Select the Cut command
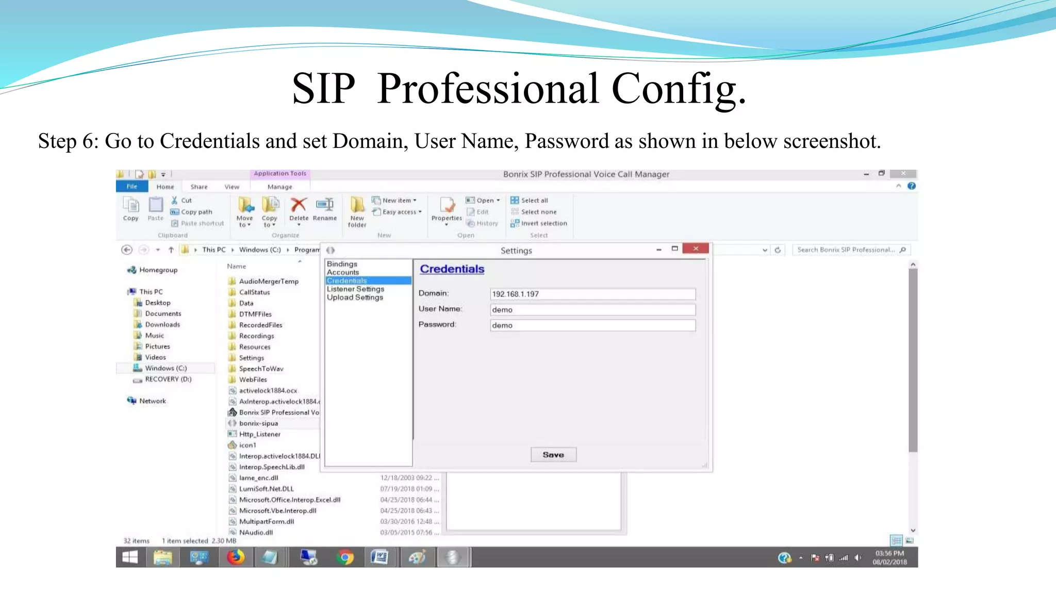 (x=181, y=201)
